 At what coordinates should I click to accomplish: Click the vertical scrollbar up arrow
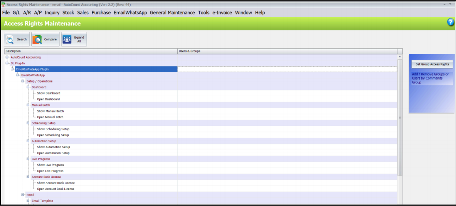(400, 57)
